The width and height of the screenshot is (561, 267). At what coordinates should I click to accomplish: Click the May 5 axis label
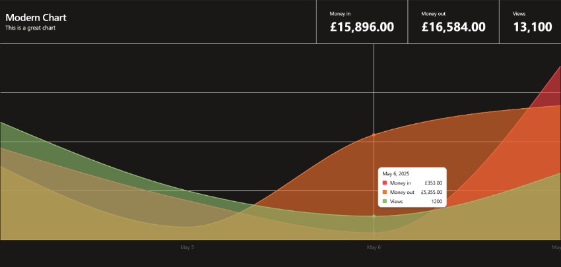[x=187, y=247]
